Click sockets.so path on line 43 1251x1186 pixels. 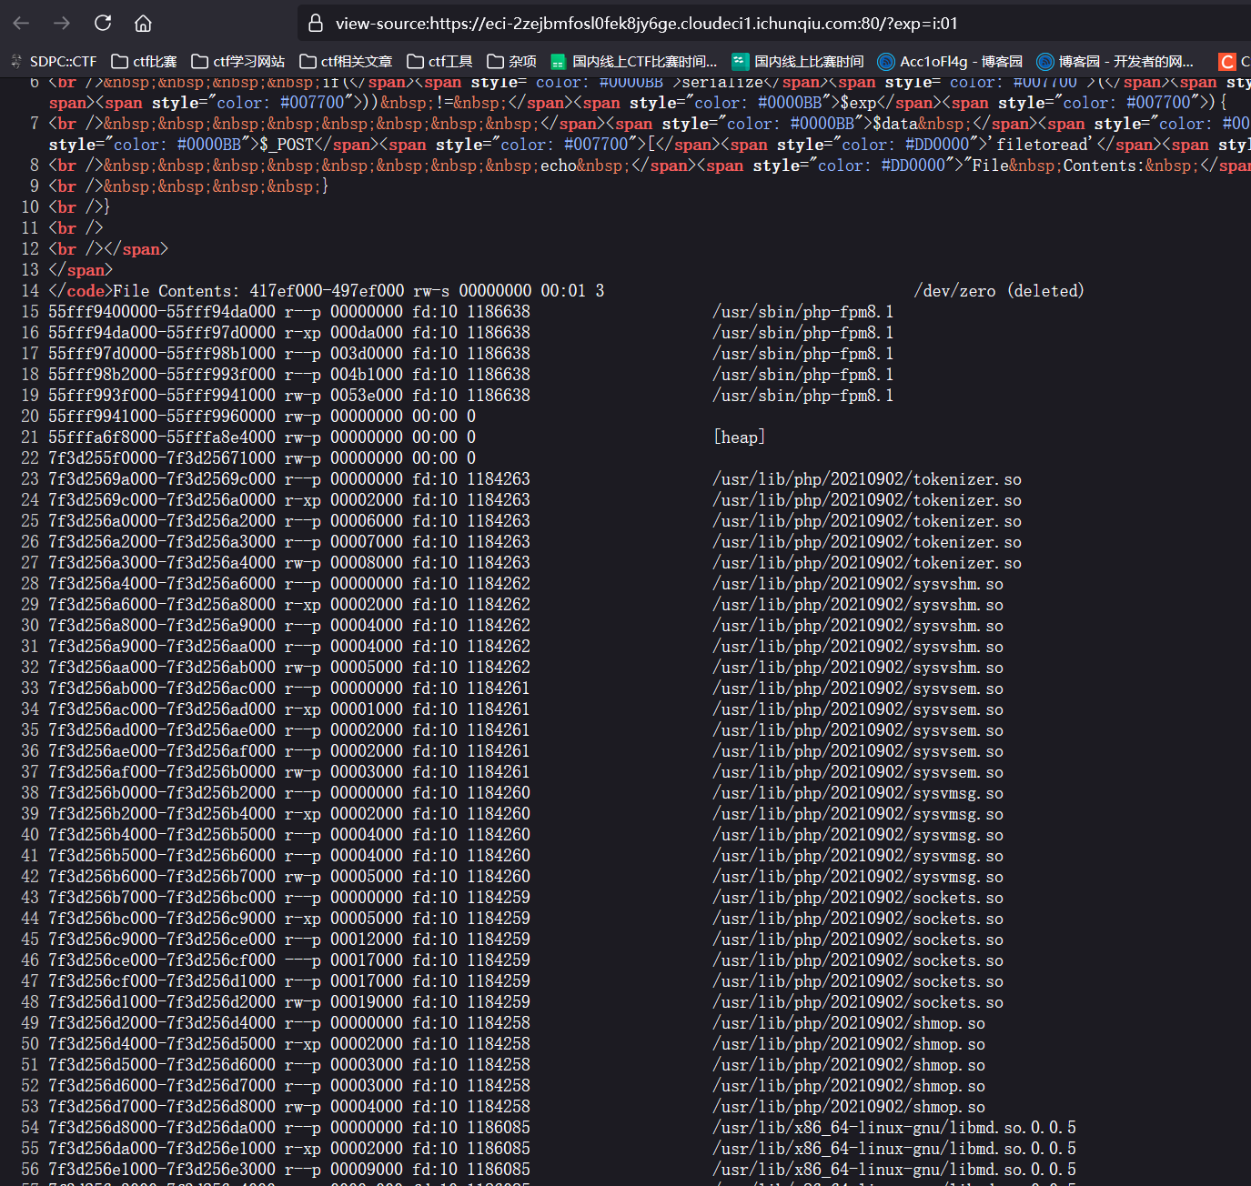(x=858, y=898)
